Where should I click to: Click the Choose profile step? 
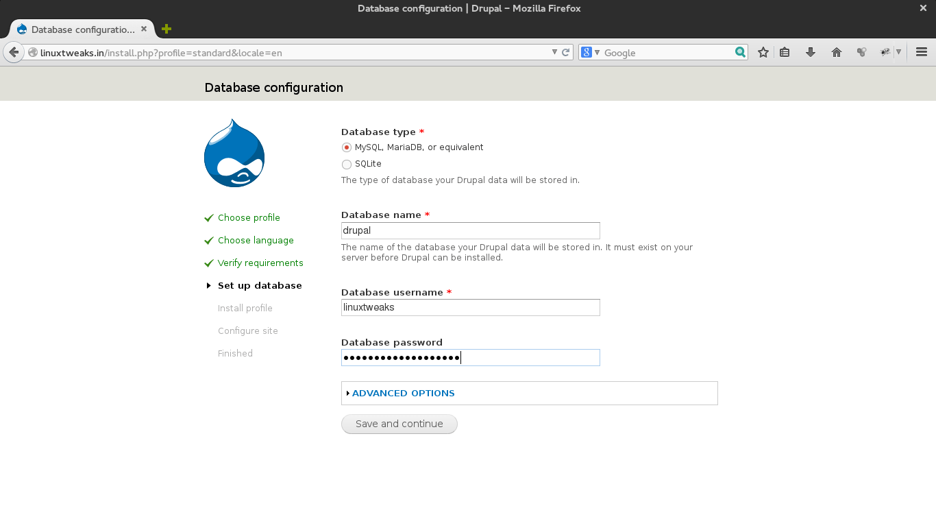point(249,217)
